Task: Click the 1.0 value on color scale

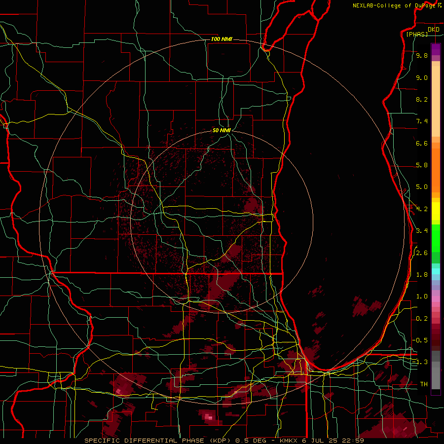Action: pyautogui.click(x=422, y=296)
